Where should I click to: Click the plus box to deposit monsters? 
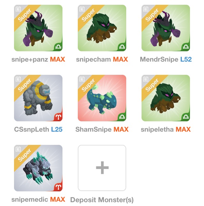coord(102,168)
